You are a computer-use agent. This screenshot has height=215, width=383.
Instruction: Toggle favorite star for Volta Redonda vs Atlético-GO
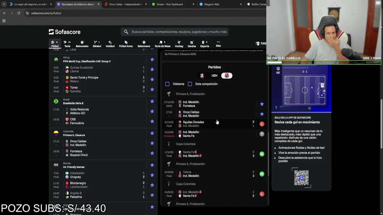point(152,111)
